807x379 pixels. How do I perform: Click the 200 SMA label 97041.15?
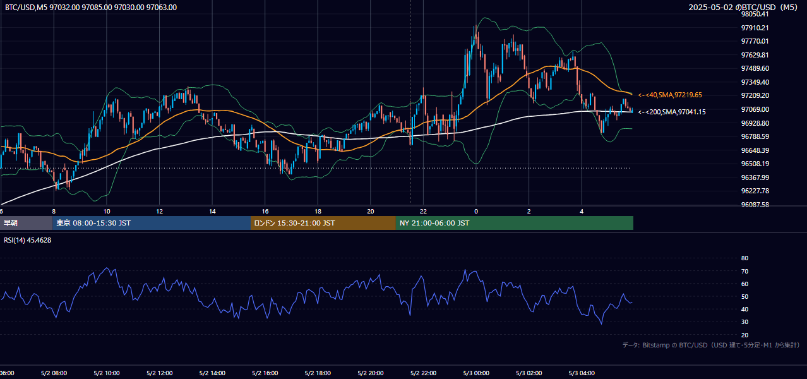coord(672,112)
